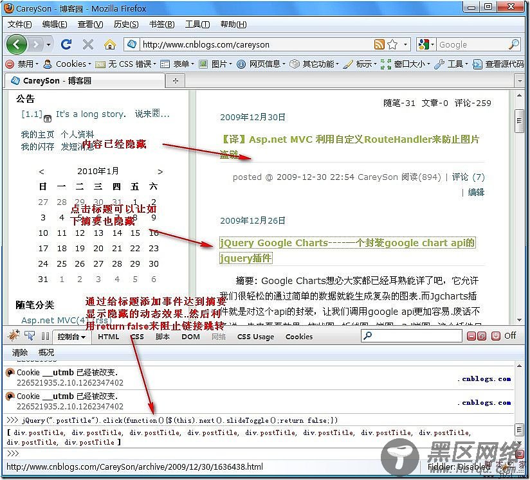Open the 我的闪存 link

pyautogui.click(x=37, y=147)
